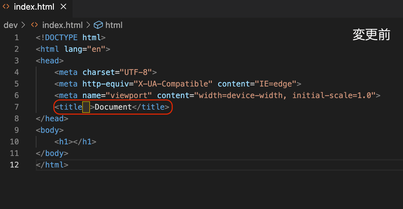Click the HTML file icon in breadcrumb
Image resolution: width=403 pixels, height=209 pixels.
click(x=34, y=25)
